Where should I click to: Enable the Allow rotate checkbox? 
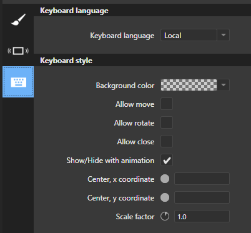pos(167,122)
